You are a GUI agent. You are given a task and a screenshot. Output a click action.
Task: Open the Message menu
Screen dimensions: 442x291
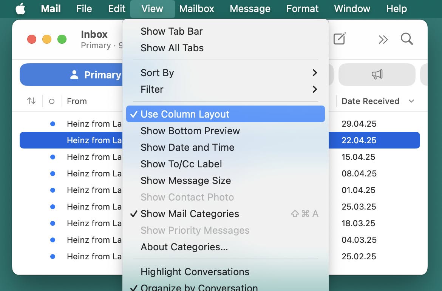250,9
